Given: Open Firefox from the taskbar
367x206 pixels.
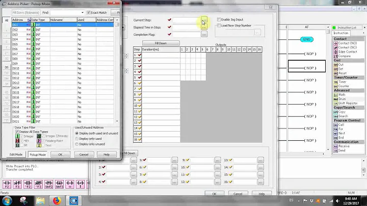Looking at the screenshot, I should [57, 200].
